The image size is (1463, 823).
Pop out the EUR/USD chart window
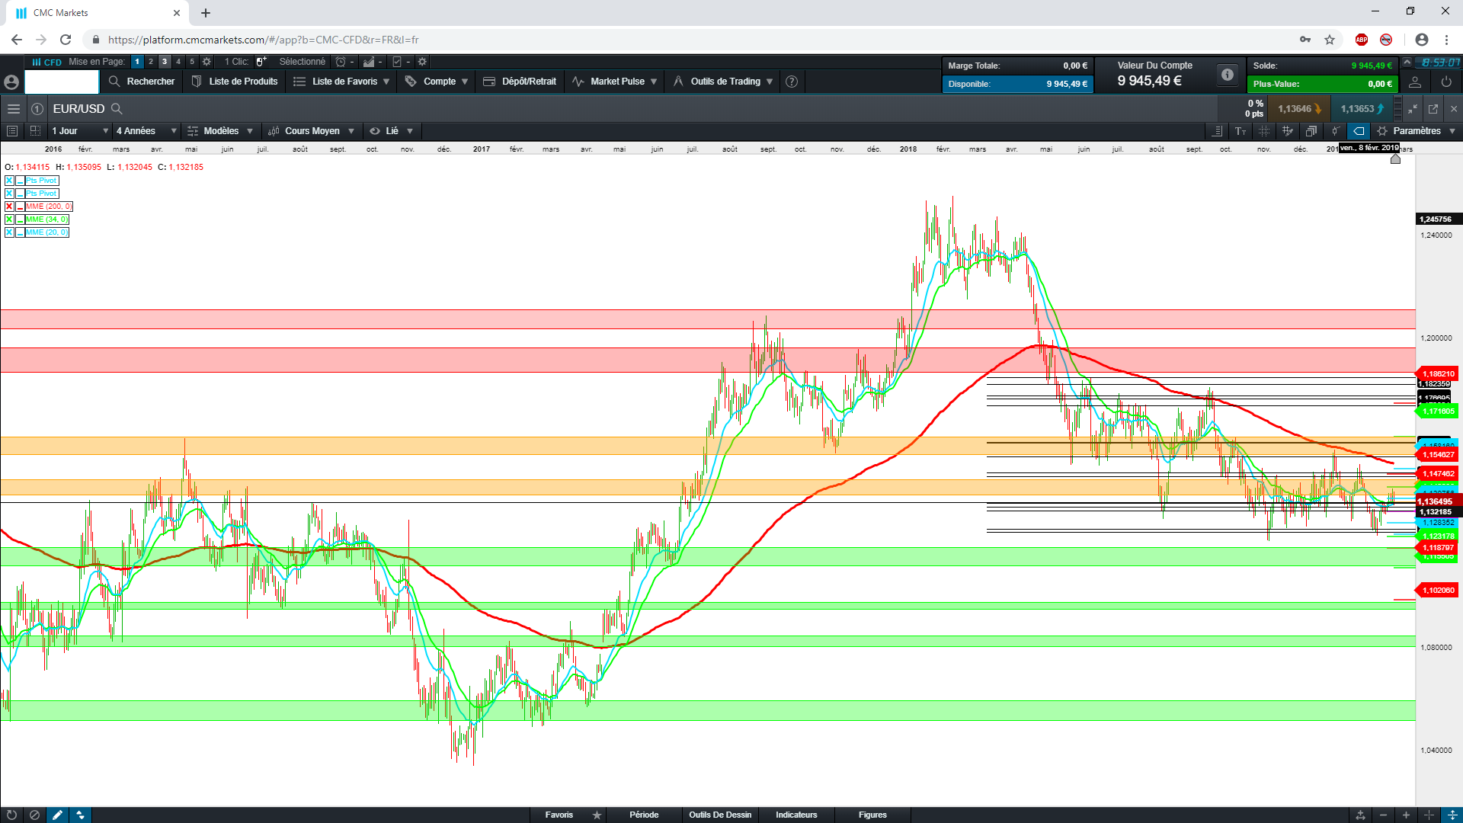pyautogui.click(x=1433, y=109)
